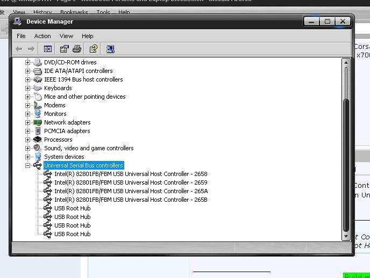Screen dimensions: 370x278
Task: Toggle the console tree pane icon
Action: (x=48, y=49)
